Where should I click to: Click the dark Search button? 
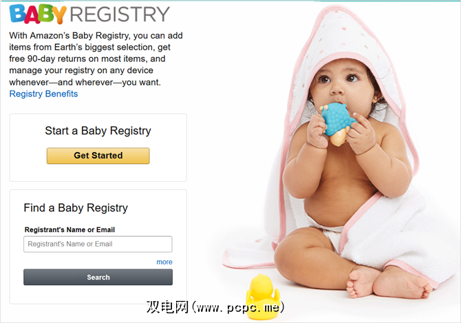(98, 277)
